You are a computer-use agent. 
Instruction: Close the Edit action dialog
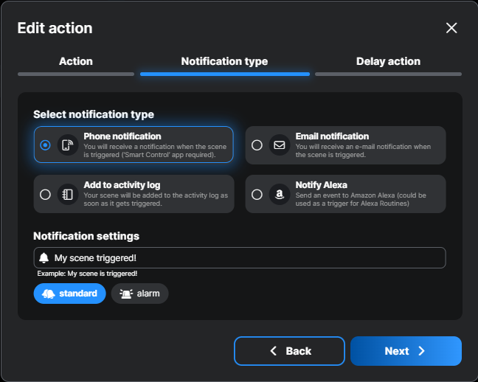pos(451,28)
